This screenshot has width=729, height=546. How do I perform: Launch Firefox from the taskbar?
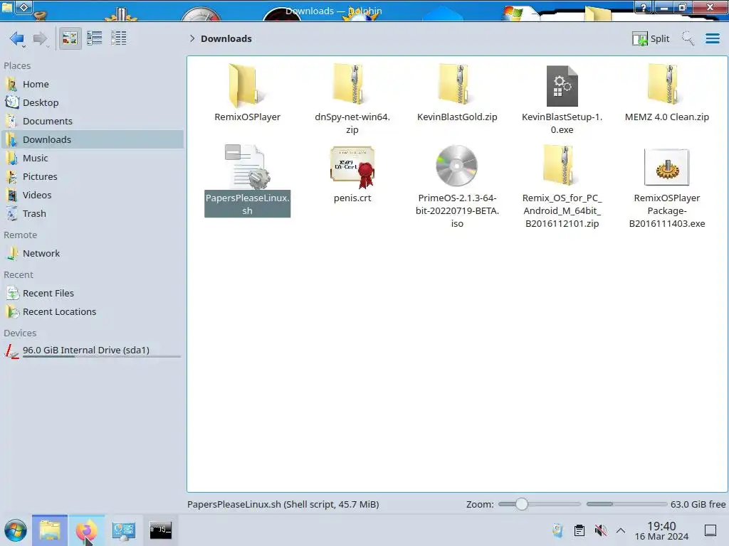[x=86, y=530]
